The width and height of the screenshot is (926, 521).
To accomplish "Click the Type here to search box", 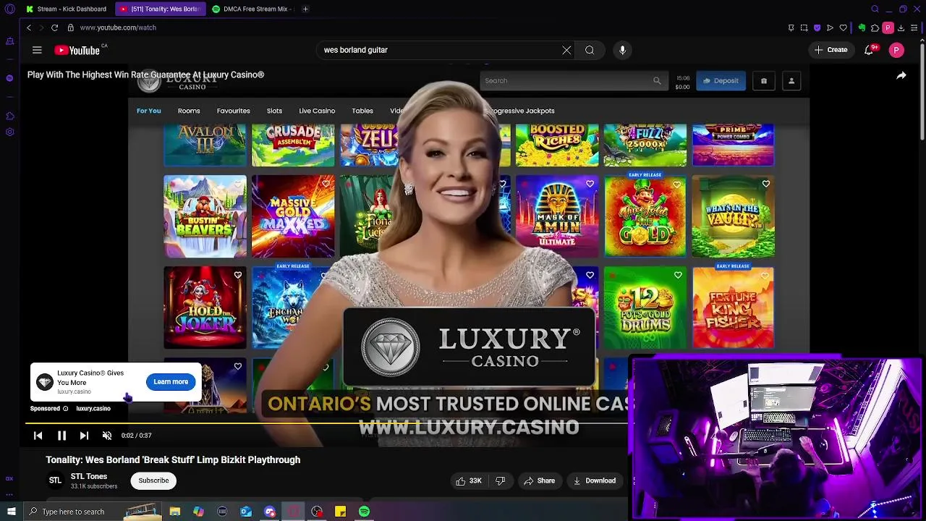I will tap(92, 512).
